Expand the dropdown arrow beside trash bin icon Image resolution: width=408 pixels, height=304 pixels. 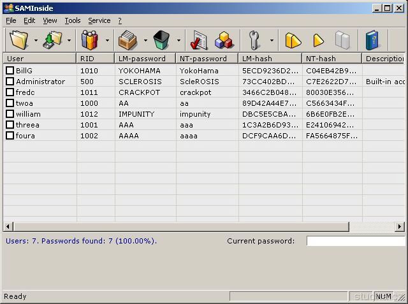178,41
